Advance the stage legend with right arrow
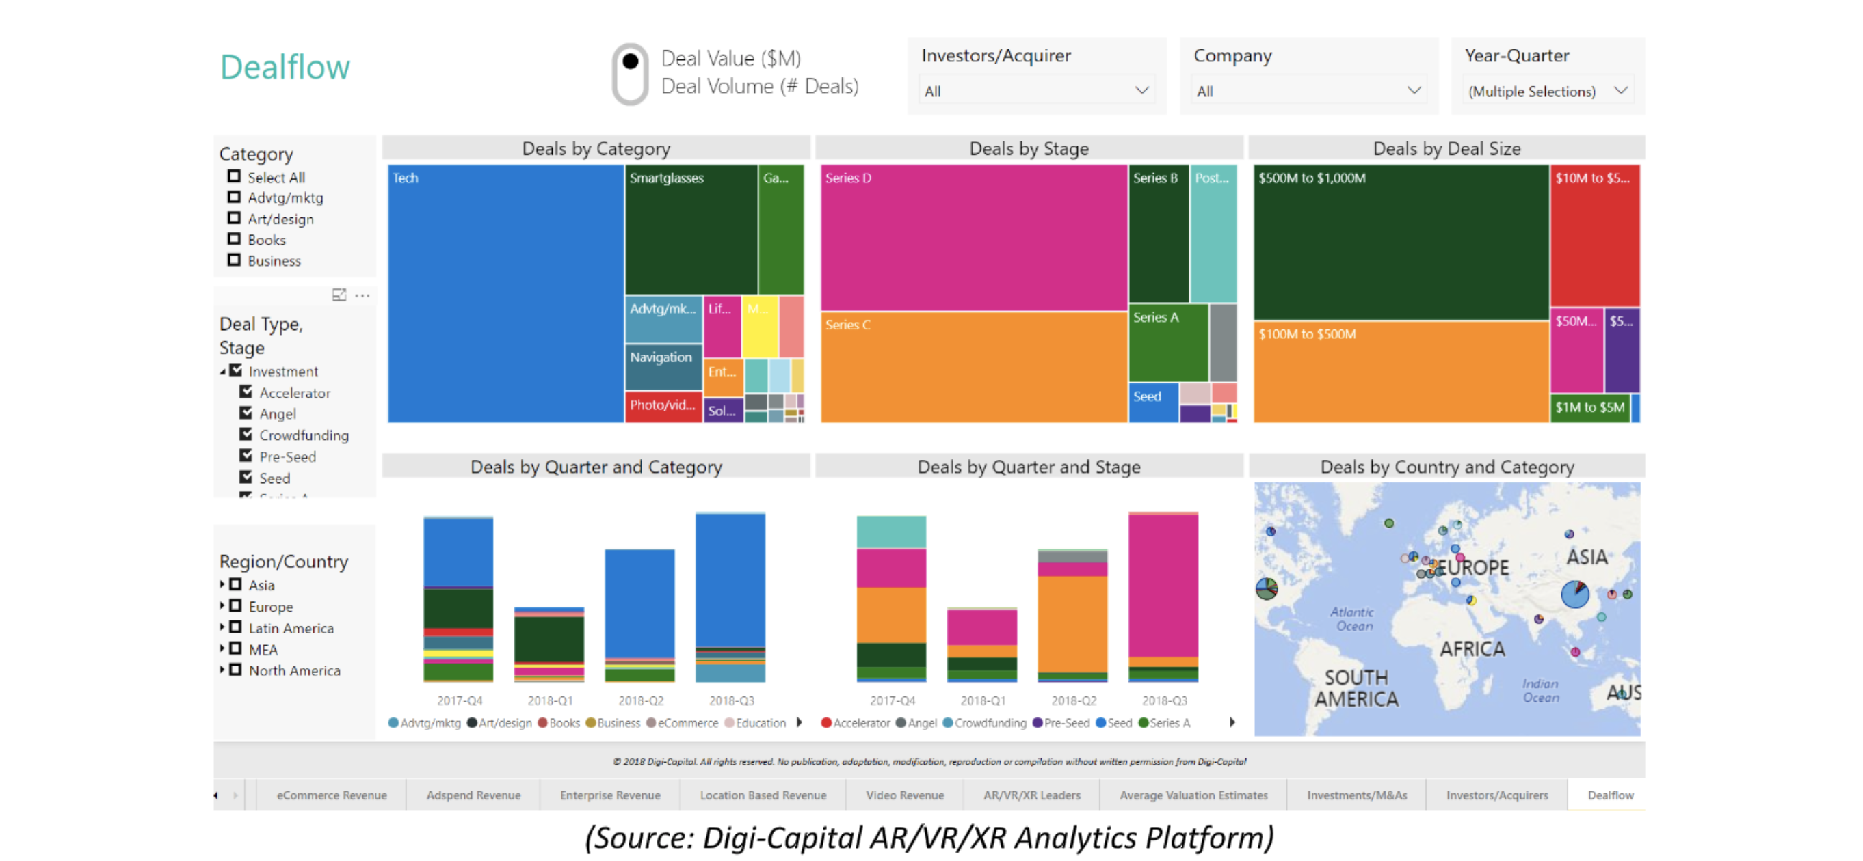This screenshot has height=861, width=1863. point(1232,722)
